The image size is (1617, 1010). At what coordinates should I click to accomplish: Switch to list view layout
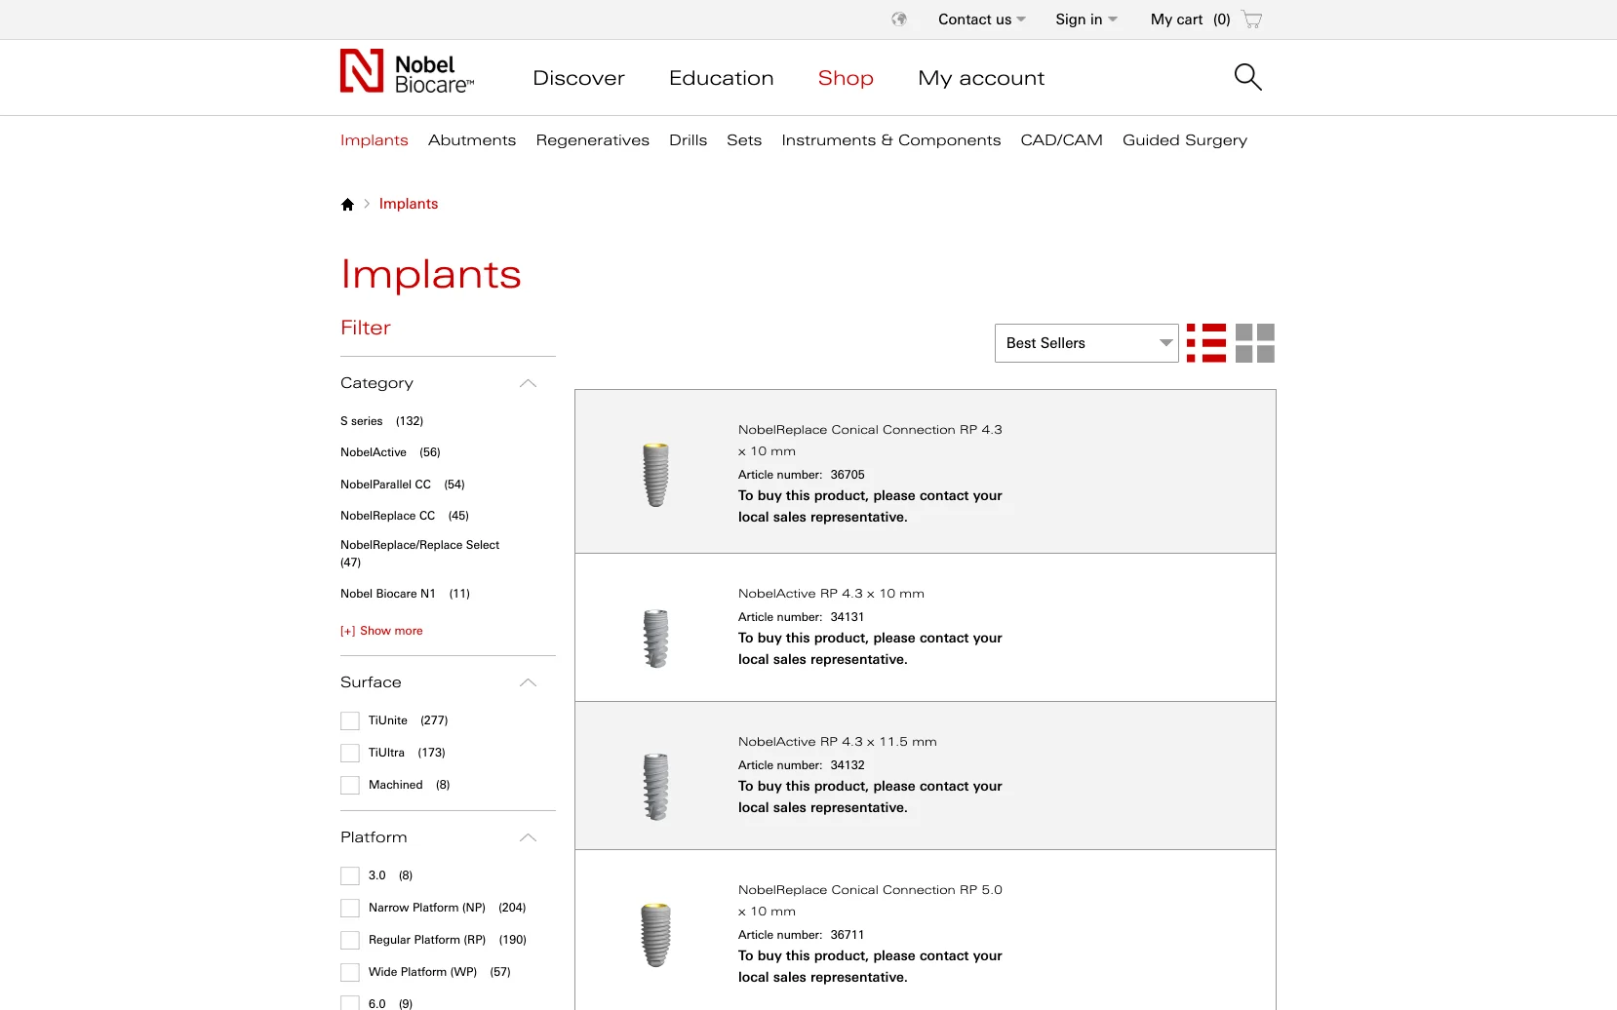pyautogui.click(x=1206, y=343)
